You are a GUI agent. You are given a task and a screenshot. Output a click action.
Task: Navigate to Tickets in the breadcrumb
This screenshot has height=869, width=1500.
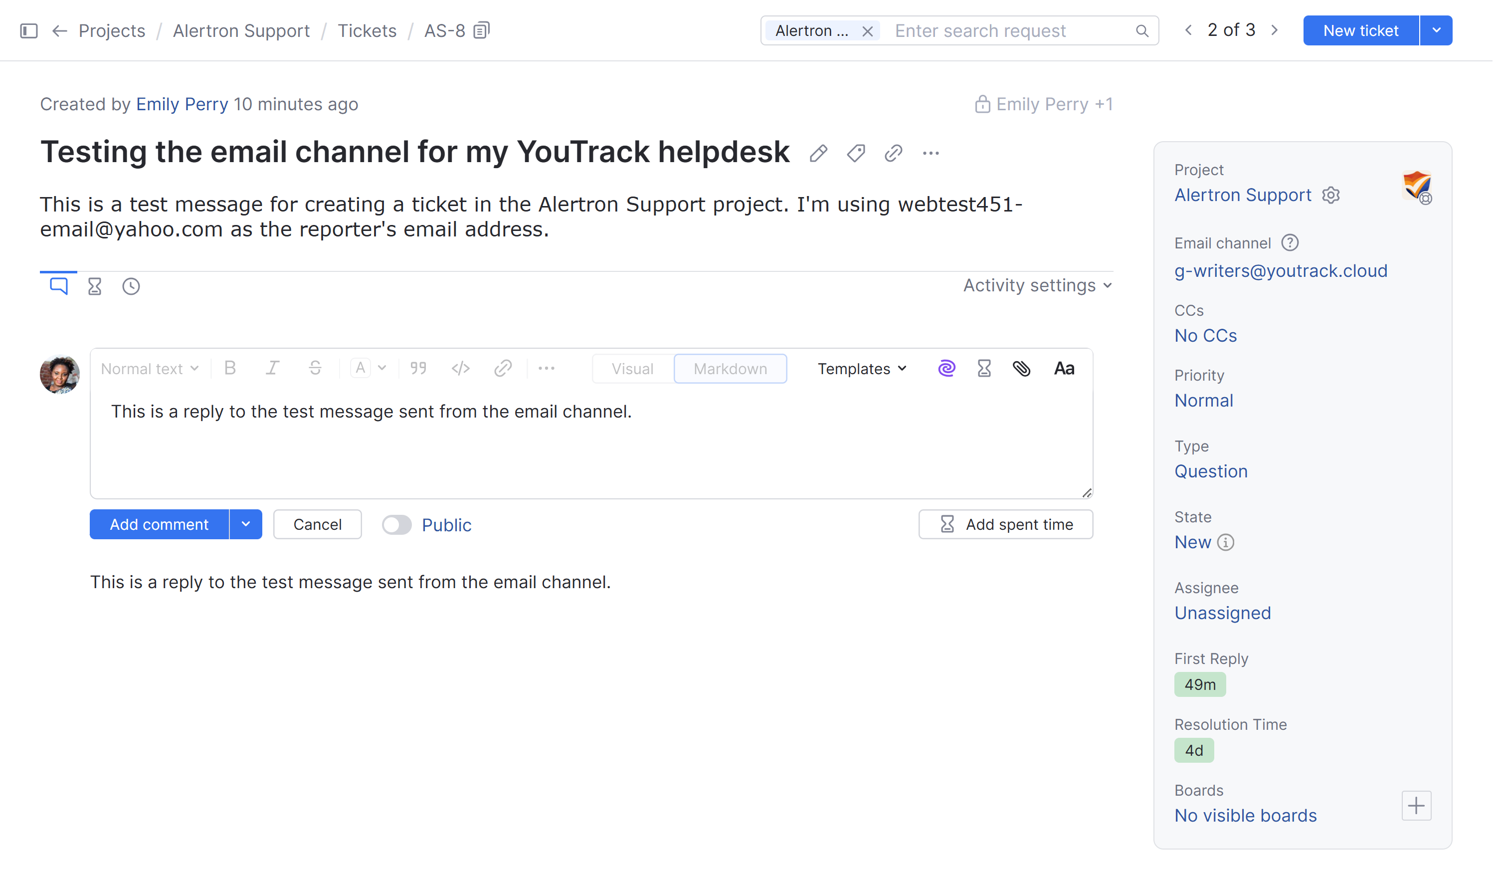[x=367, y=30]
